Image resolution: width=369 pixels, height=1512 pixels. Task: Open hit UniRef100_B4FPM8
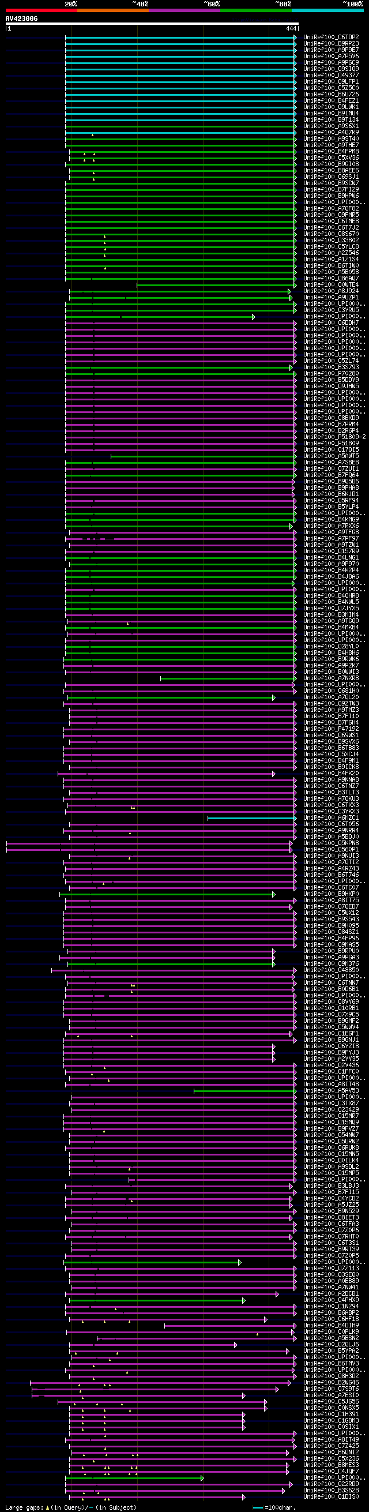pyautogui.click(x=331, y=152)
